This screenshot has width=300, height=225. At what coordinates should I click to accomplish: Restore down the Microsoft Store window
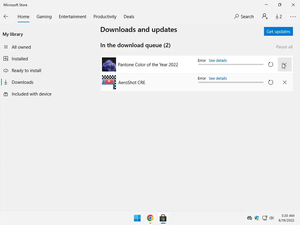click(280, 5)
